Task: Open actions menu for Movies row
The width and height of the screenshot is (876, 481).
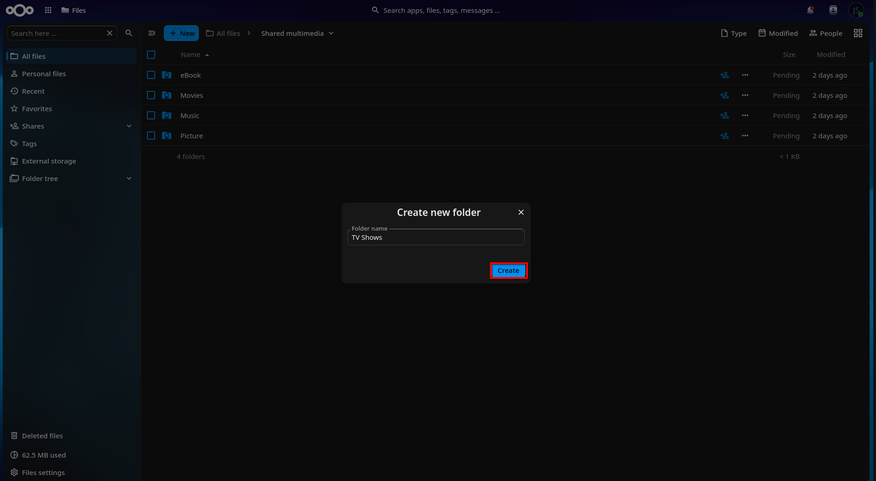Action: 745,95
